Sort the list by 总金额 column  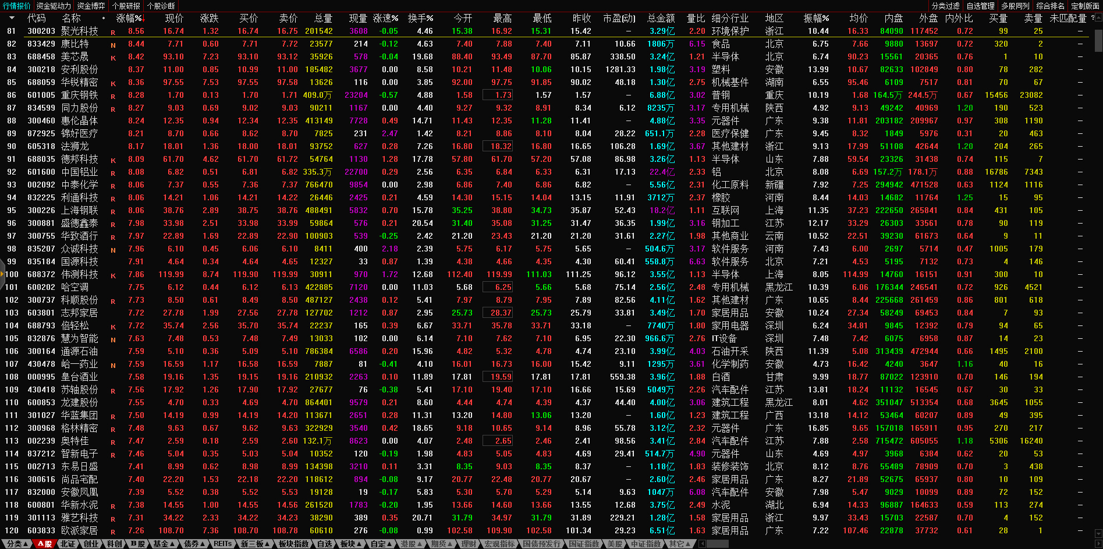[x=661, y=18]
